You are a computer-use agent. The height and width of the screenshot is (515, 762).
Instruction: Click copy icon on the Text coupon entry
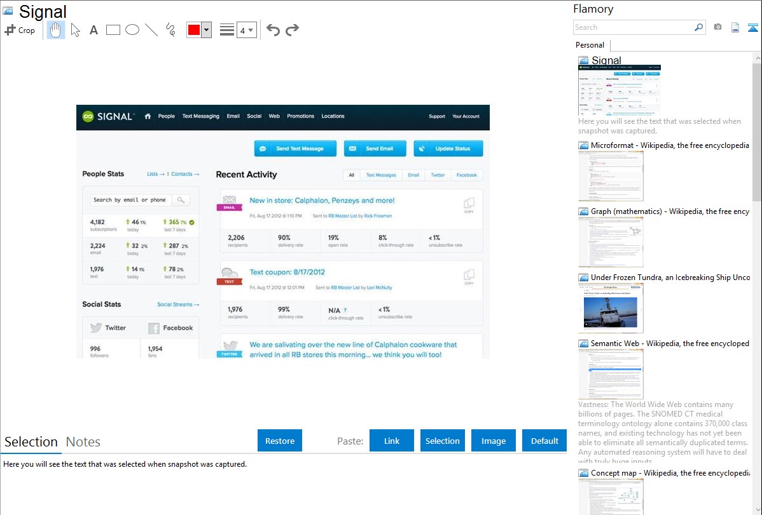click(x=469, y=277)
